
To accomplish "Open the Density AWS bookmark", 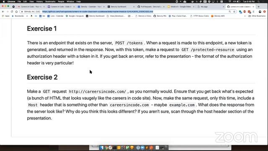I will (218, 16).
